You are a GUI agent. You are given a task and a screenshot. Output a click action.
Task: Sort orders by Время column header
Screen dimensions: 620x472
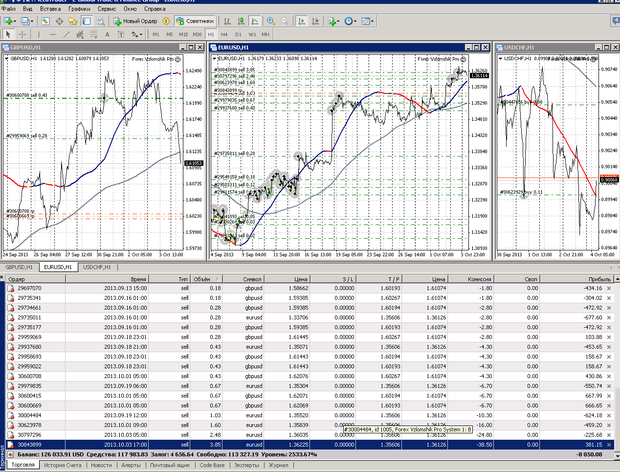[107, 279]
